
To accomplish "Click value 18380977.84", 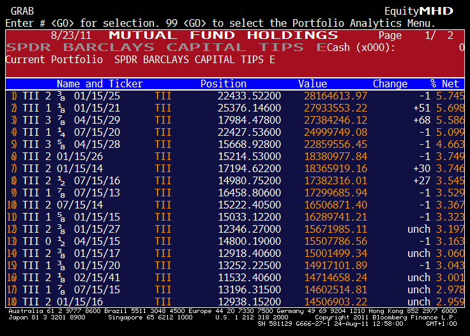I will [x=336, y=156].
